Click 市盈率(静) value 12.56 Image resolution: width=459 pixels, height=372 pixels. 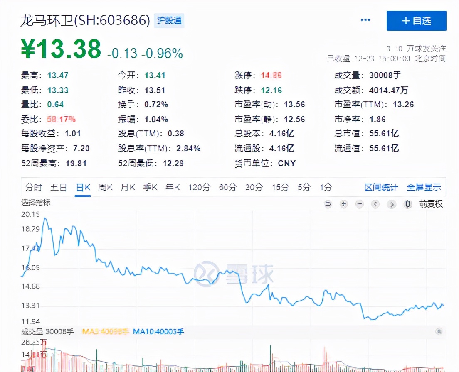pyautogui.click(x=294, y=119)
